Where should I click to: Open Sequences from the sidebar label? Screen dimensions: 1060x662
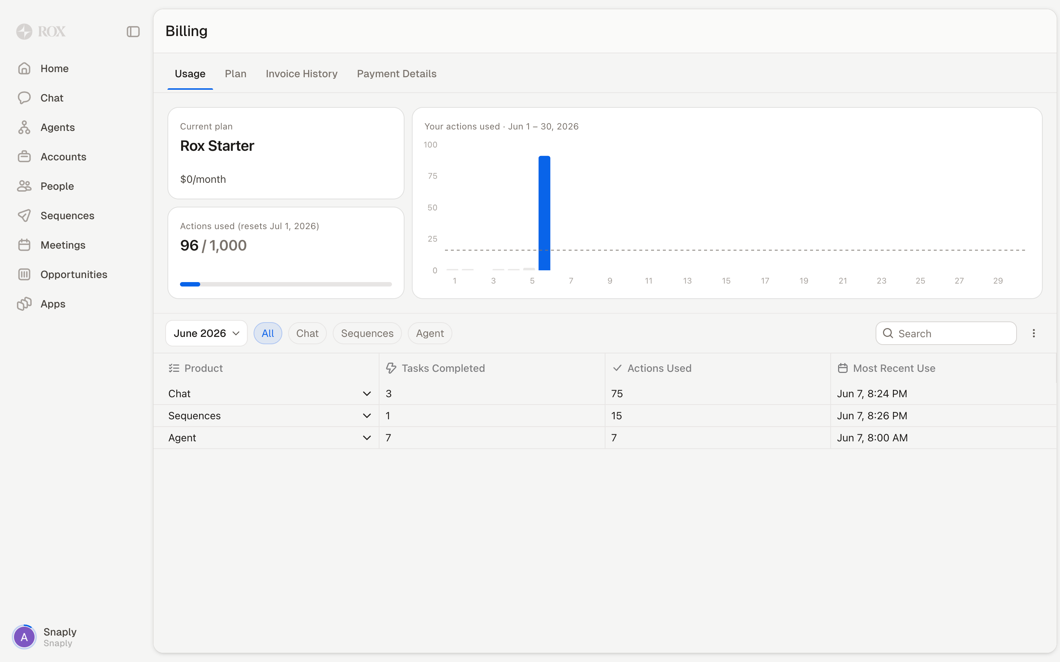coord(67,216)
